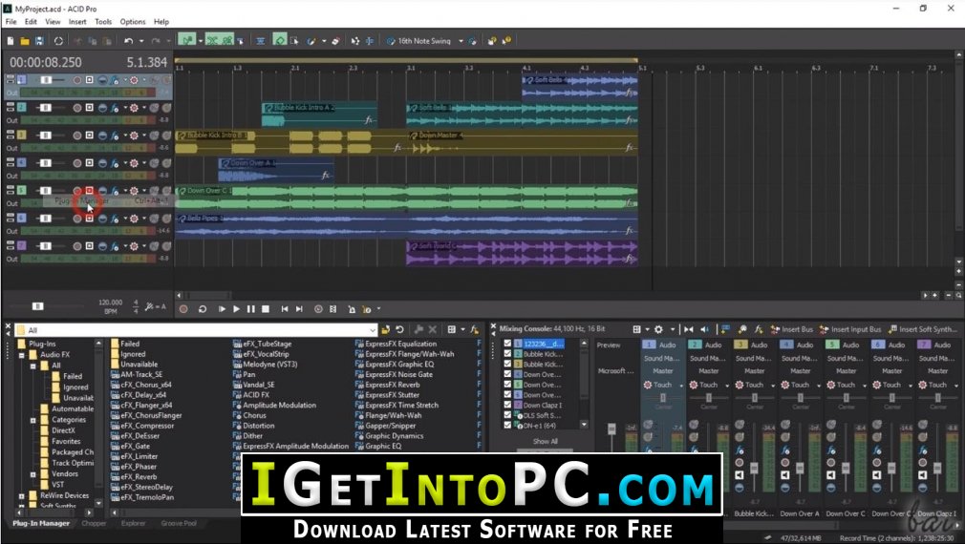Click the track FX icon on track 2
The width and height of the screenshot is (965, 544).
click(x=115, y=108)
